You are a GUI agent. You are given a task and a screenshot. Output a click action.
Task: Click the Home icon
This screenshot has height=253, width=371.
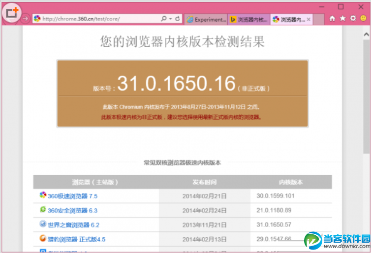tap(332, 19)
